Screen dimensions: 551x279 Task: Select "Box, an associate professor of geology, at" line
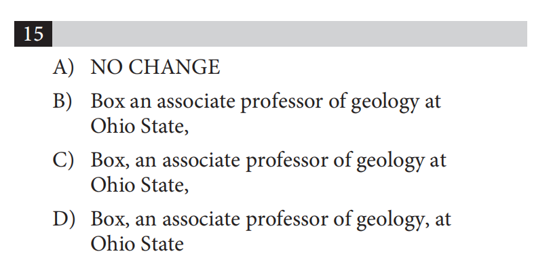271,220
